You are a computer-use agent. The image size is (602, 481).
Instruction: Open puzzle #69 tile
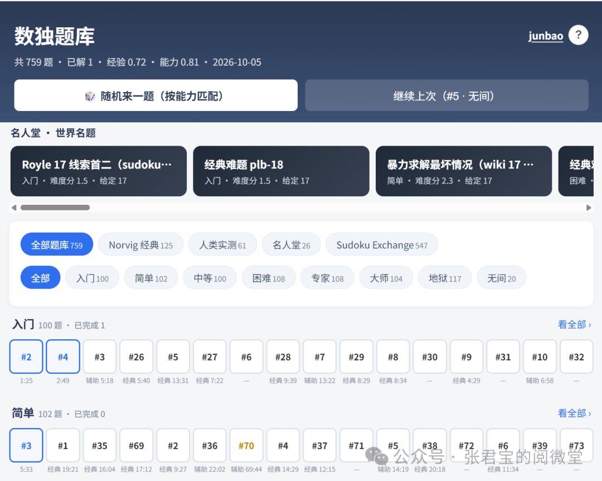tap(137, 445)
